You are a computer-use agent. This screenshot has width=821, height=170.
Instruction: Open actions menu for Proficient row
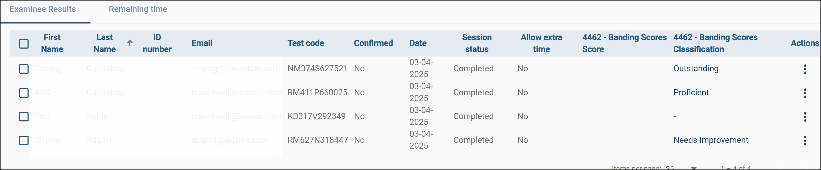pos(805,93)
